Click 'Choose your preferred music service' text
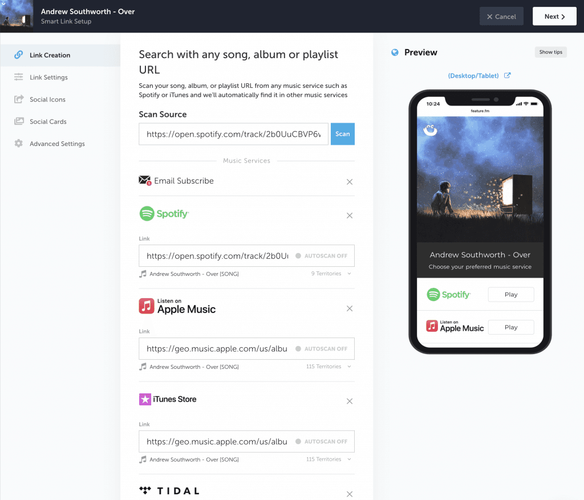This screenshot has width=584, height=500. tap(480, 267)
